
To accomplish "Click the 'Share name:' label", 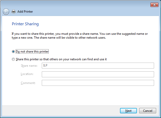I will pyautogui.click(x=29, y=66).
